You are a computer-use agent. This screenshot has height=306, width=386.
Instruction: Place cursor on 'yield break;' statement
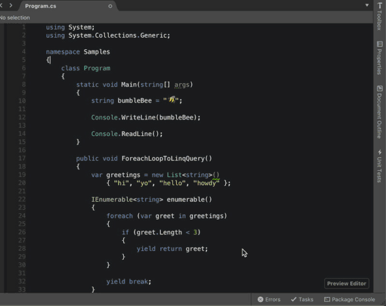coord(128,282)
